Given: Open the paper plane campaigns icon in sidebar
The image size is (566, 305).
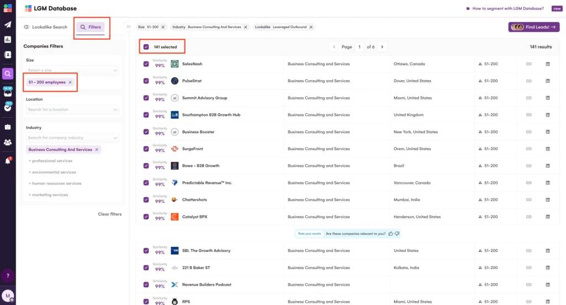Looking at the screenshot, I should click(8, 24).
